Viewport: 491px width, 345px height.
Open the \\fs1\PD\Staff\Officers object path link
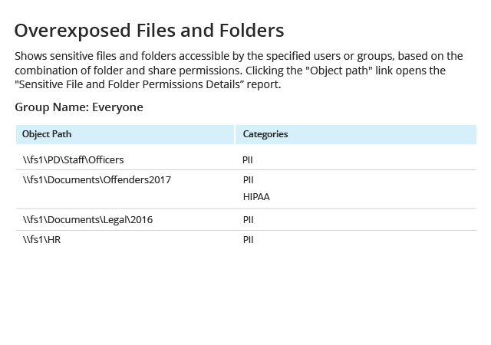tap(74, 160)
